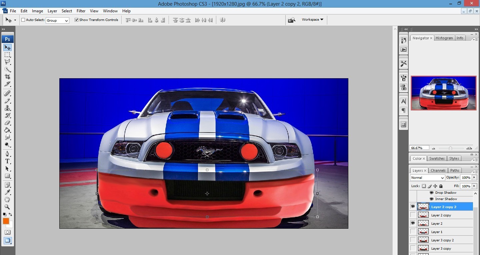The width and height of the screenshot is (480, 255).
Task: Select the Slice tool
Action: pyautogui.click(x=7, y=84)
